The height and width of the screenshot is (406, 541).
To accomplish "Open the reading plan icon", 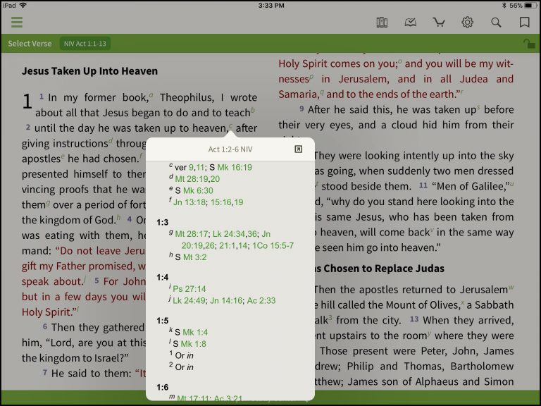I will [410, 23].
